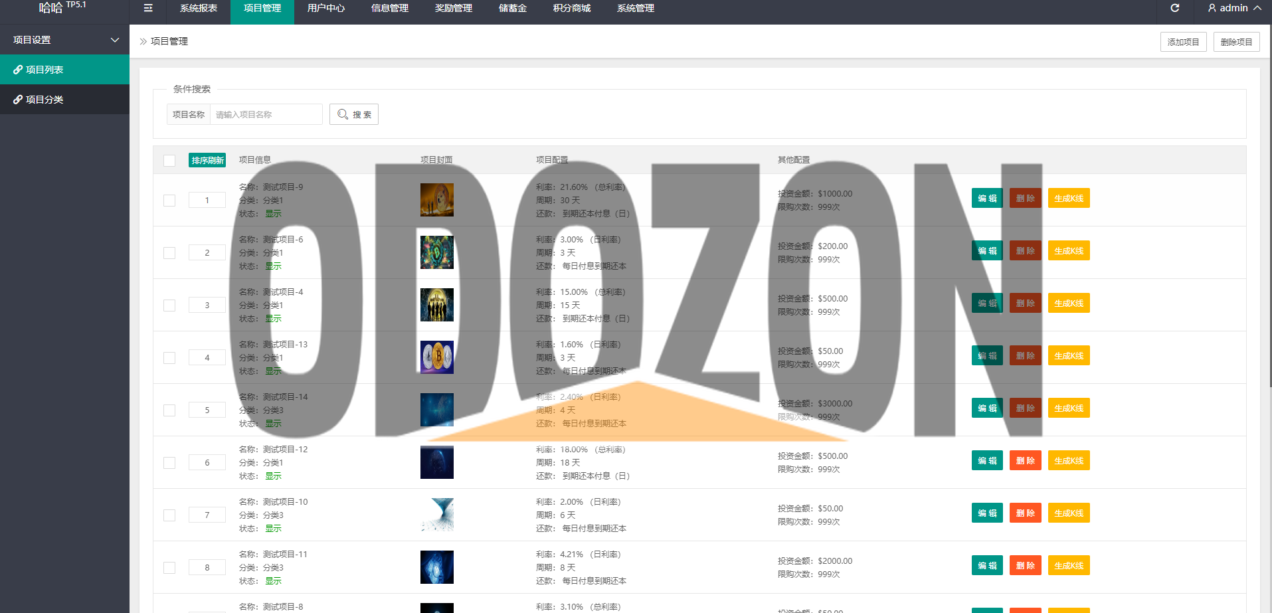Collapse the 项目设置 sidebar group
The height and width of the screenshot is (613, 1272).
tap(64, 40)
